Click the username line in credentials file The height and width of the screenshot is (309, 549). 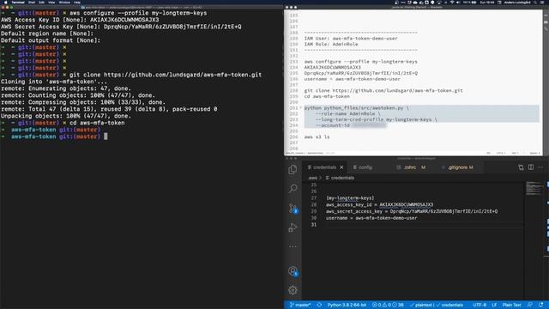(371, 218)
